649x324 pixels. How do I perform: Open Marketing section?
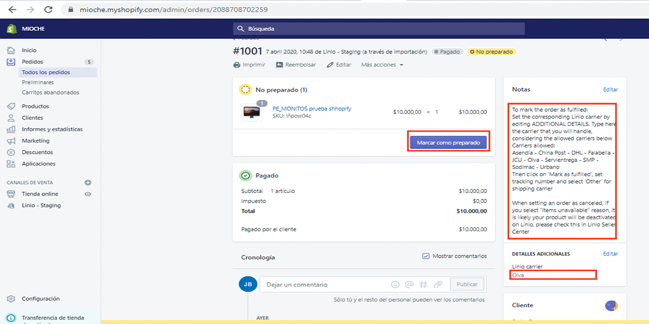pos(36,140)
